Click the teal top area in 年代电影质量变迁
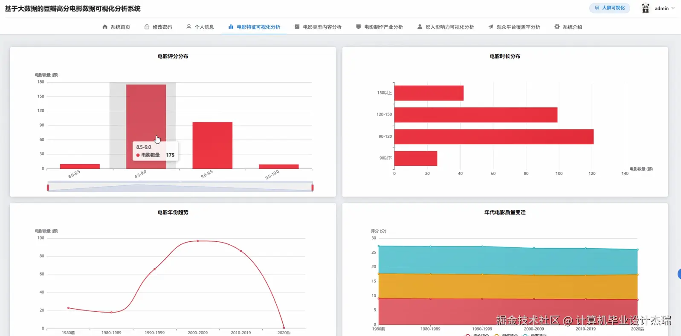 point(508,261)
